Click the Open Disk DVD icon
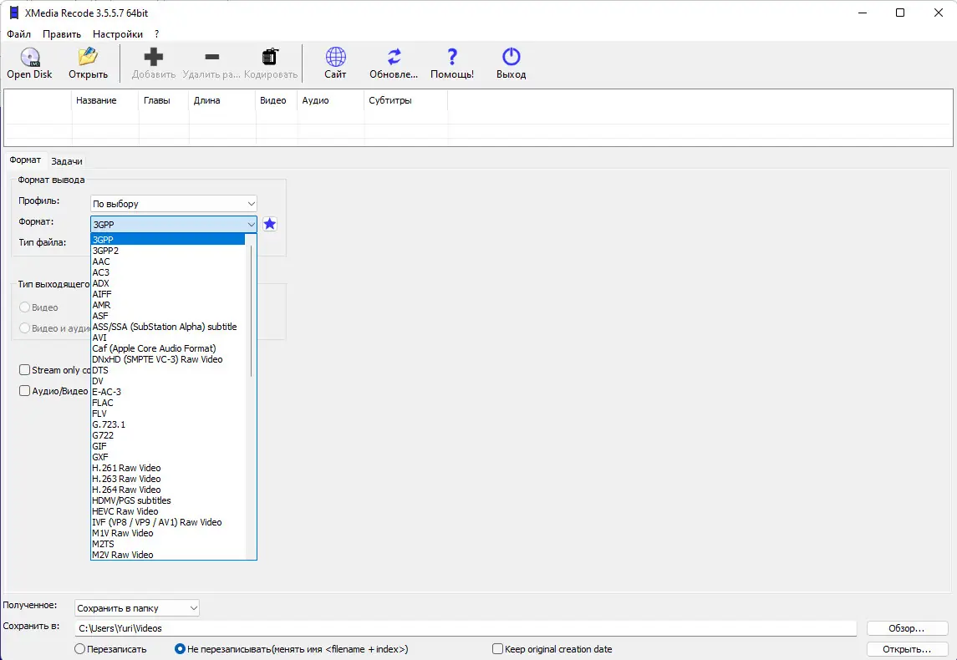The height and width of the screenshot is (660, 957). (29, 58)
